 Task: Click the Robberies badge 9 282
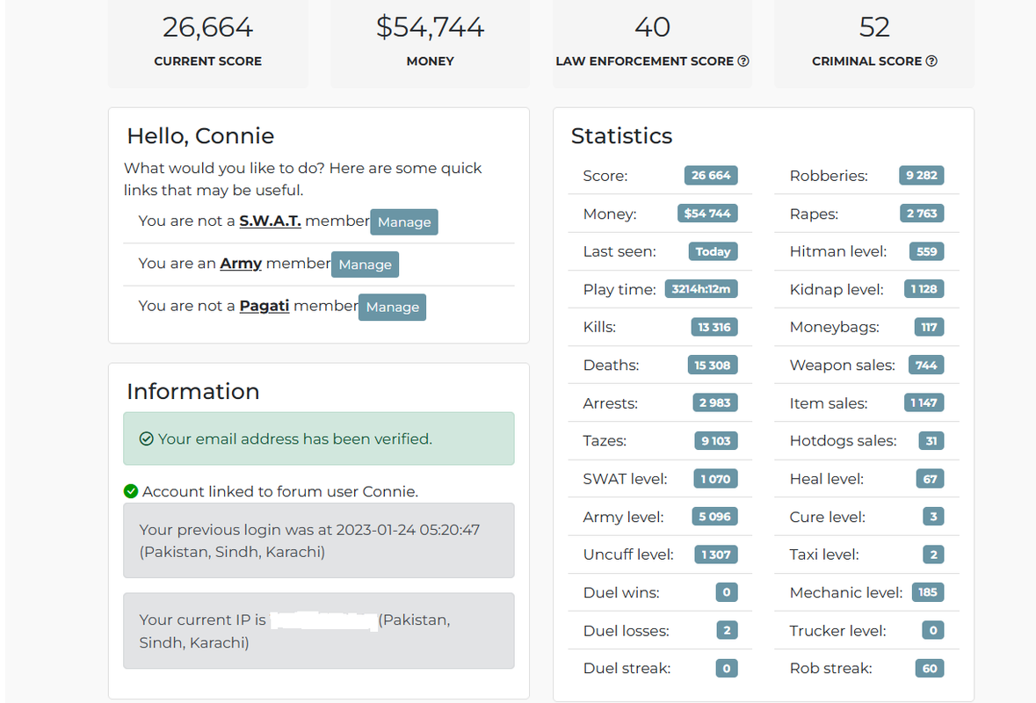pyautogui.click(x=922, y=175)
